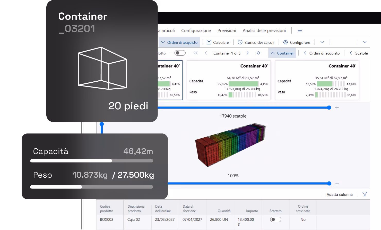Click the Configurare button
Image resolution: width=381 pixels, height=230 pixels.
tap(297, 42)
